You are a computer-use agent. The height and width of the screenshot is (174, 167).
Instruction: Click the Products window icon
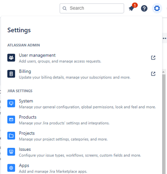coord(11,120)
